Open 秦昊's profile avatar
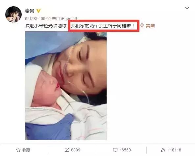The height and width of the screenshot is (156, 195). click(13, 14)
